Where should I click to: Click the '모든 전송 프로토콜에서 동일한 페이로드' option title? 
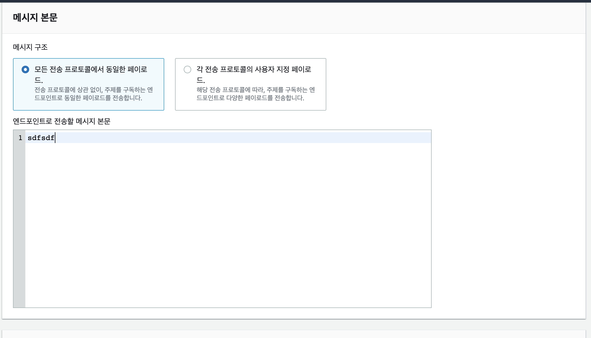coord(91,69)
